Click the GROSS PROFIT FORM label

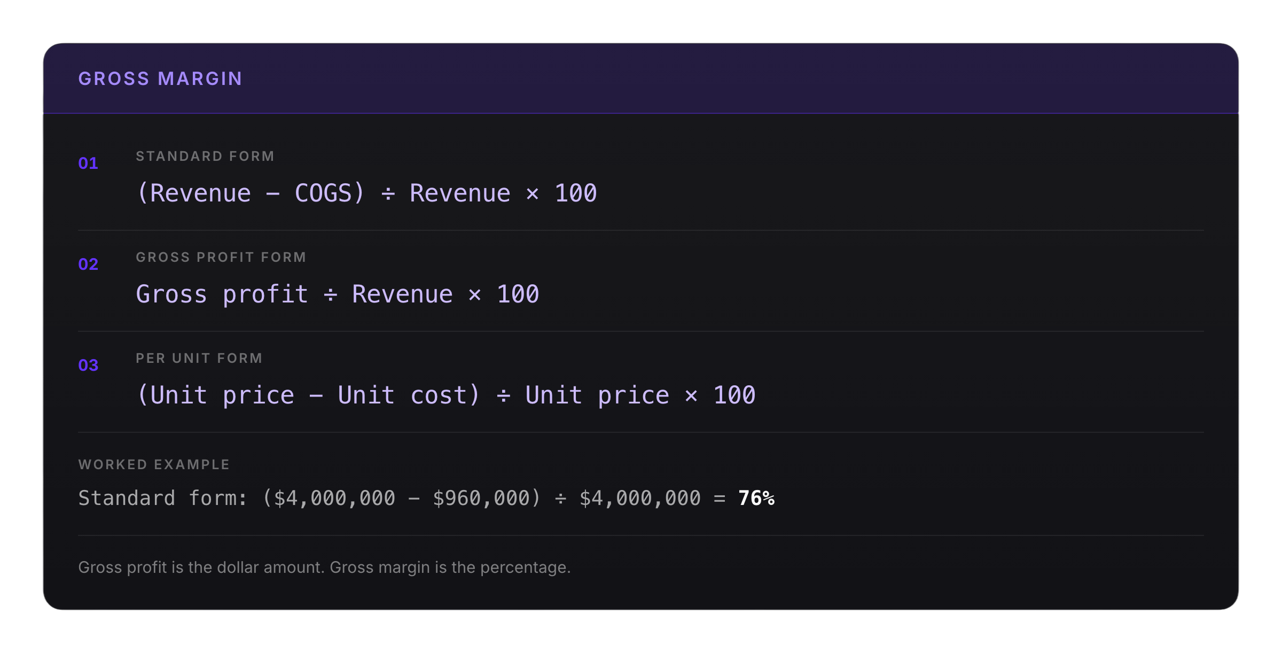coord(221,257)
